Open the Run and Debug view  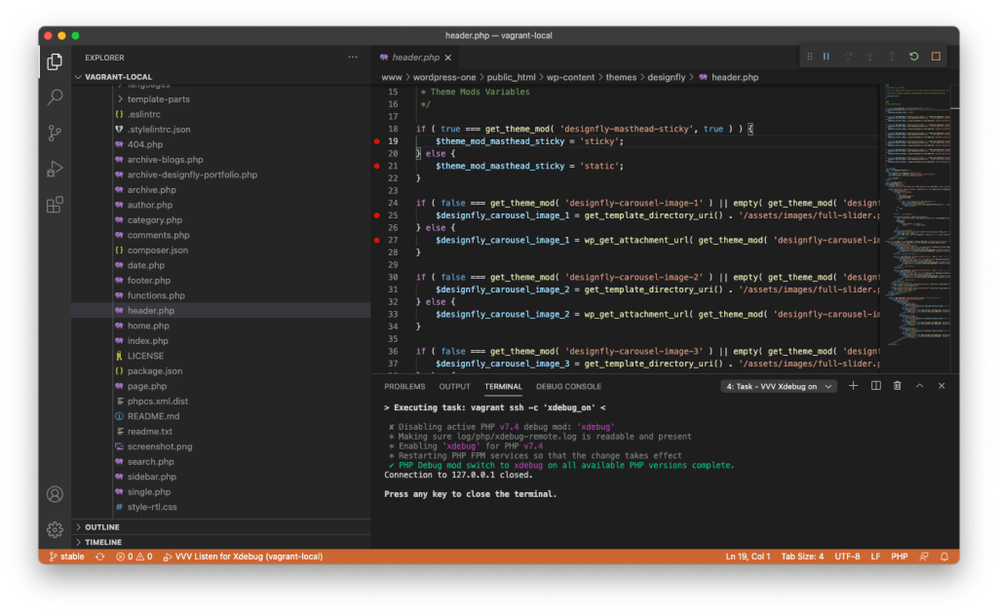(x=55, y=169)
